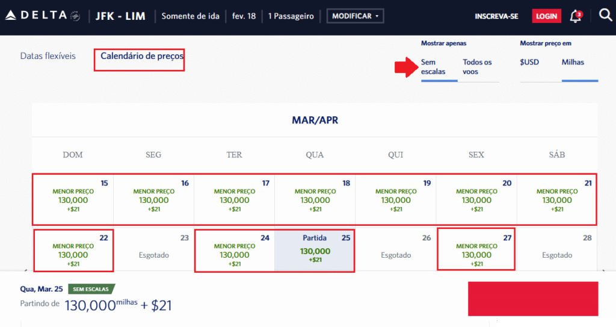Click the JFK - LIM route text
The height and width of the screenshot is (327, 616).
click(x=120, y=16)
